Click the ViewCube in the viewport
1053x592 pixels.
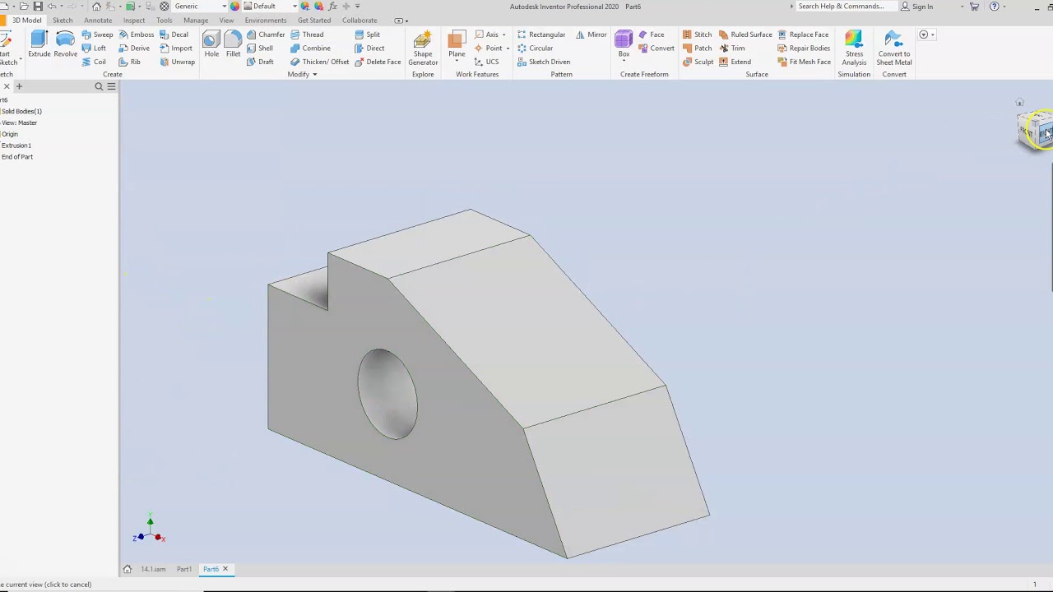point(1035,130)
